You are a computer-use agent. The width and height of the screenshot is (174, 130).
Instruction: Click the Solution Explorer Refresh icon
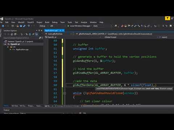[x=30, y=34]
